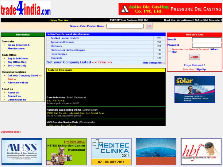Open the MBSS expo banner
223x167 pixels.
coord(22,152)
